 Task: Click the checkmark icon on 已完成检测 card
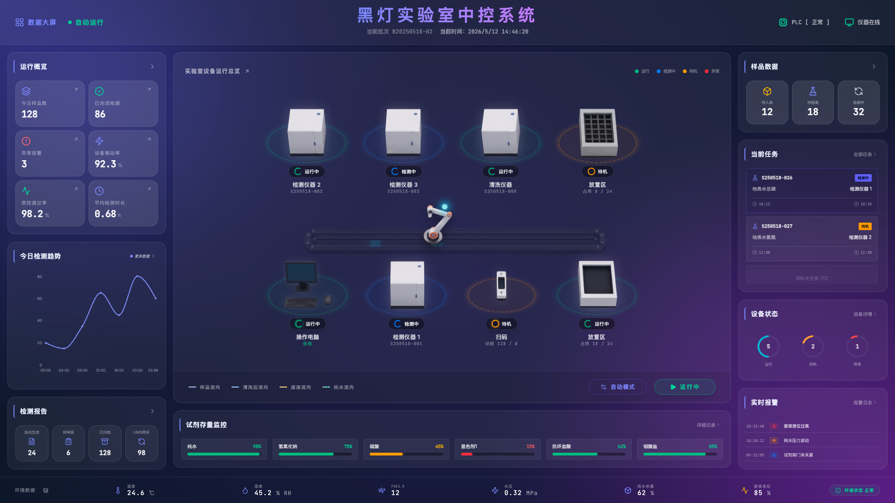(99, 91)
